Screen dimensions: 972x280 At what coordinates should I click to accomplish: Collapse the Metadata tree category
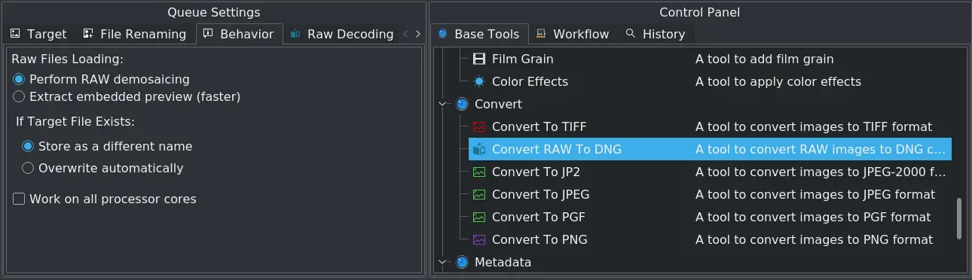click(x=443, y=262)
